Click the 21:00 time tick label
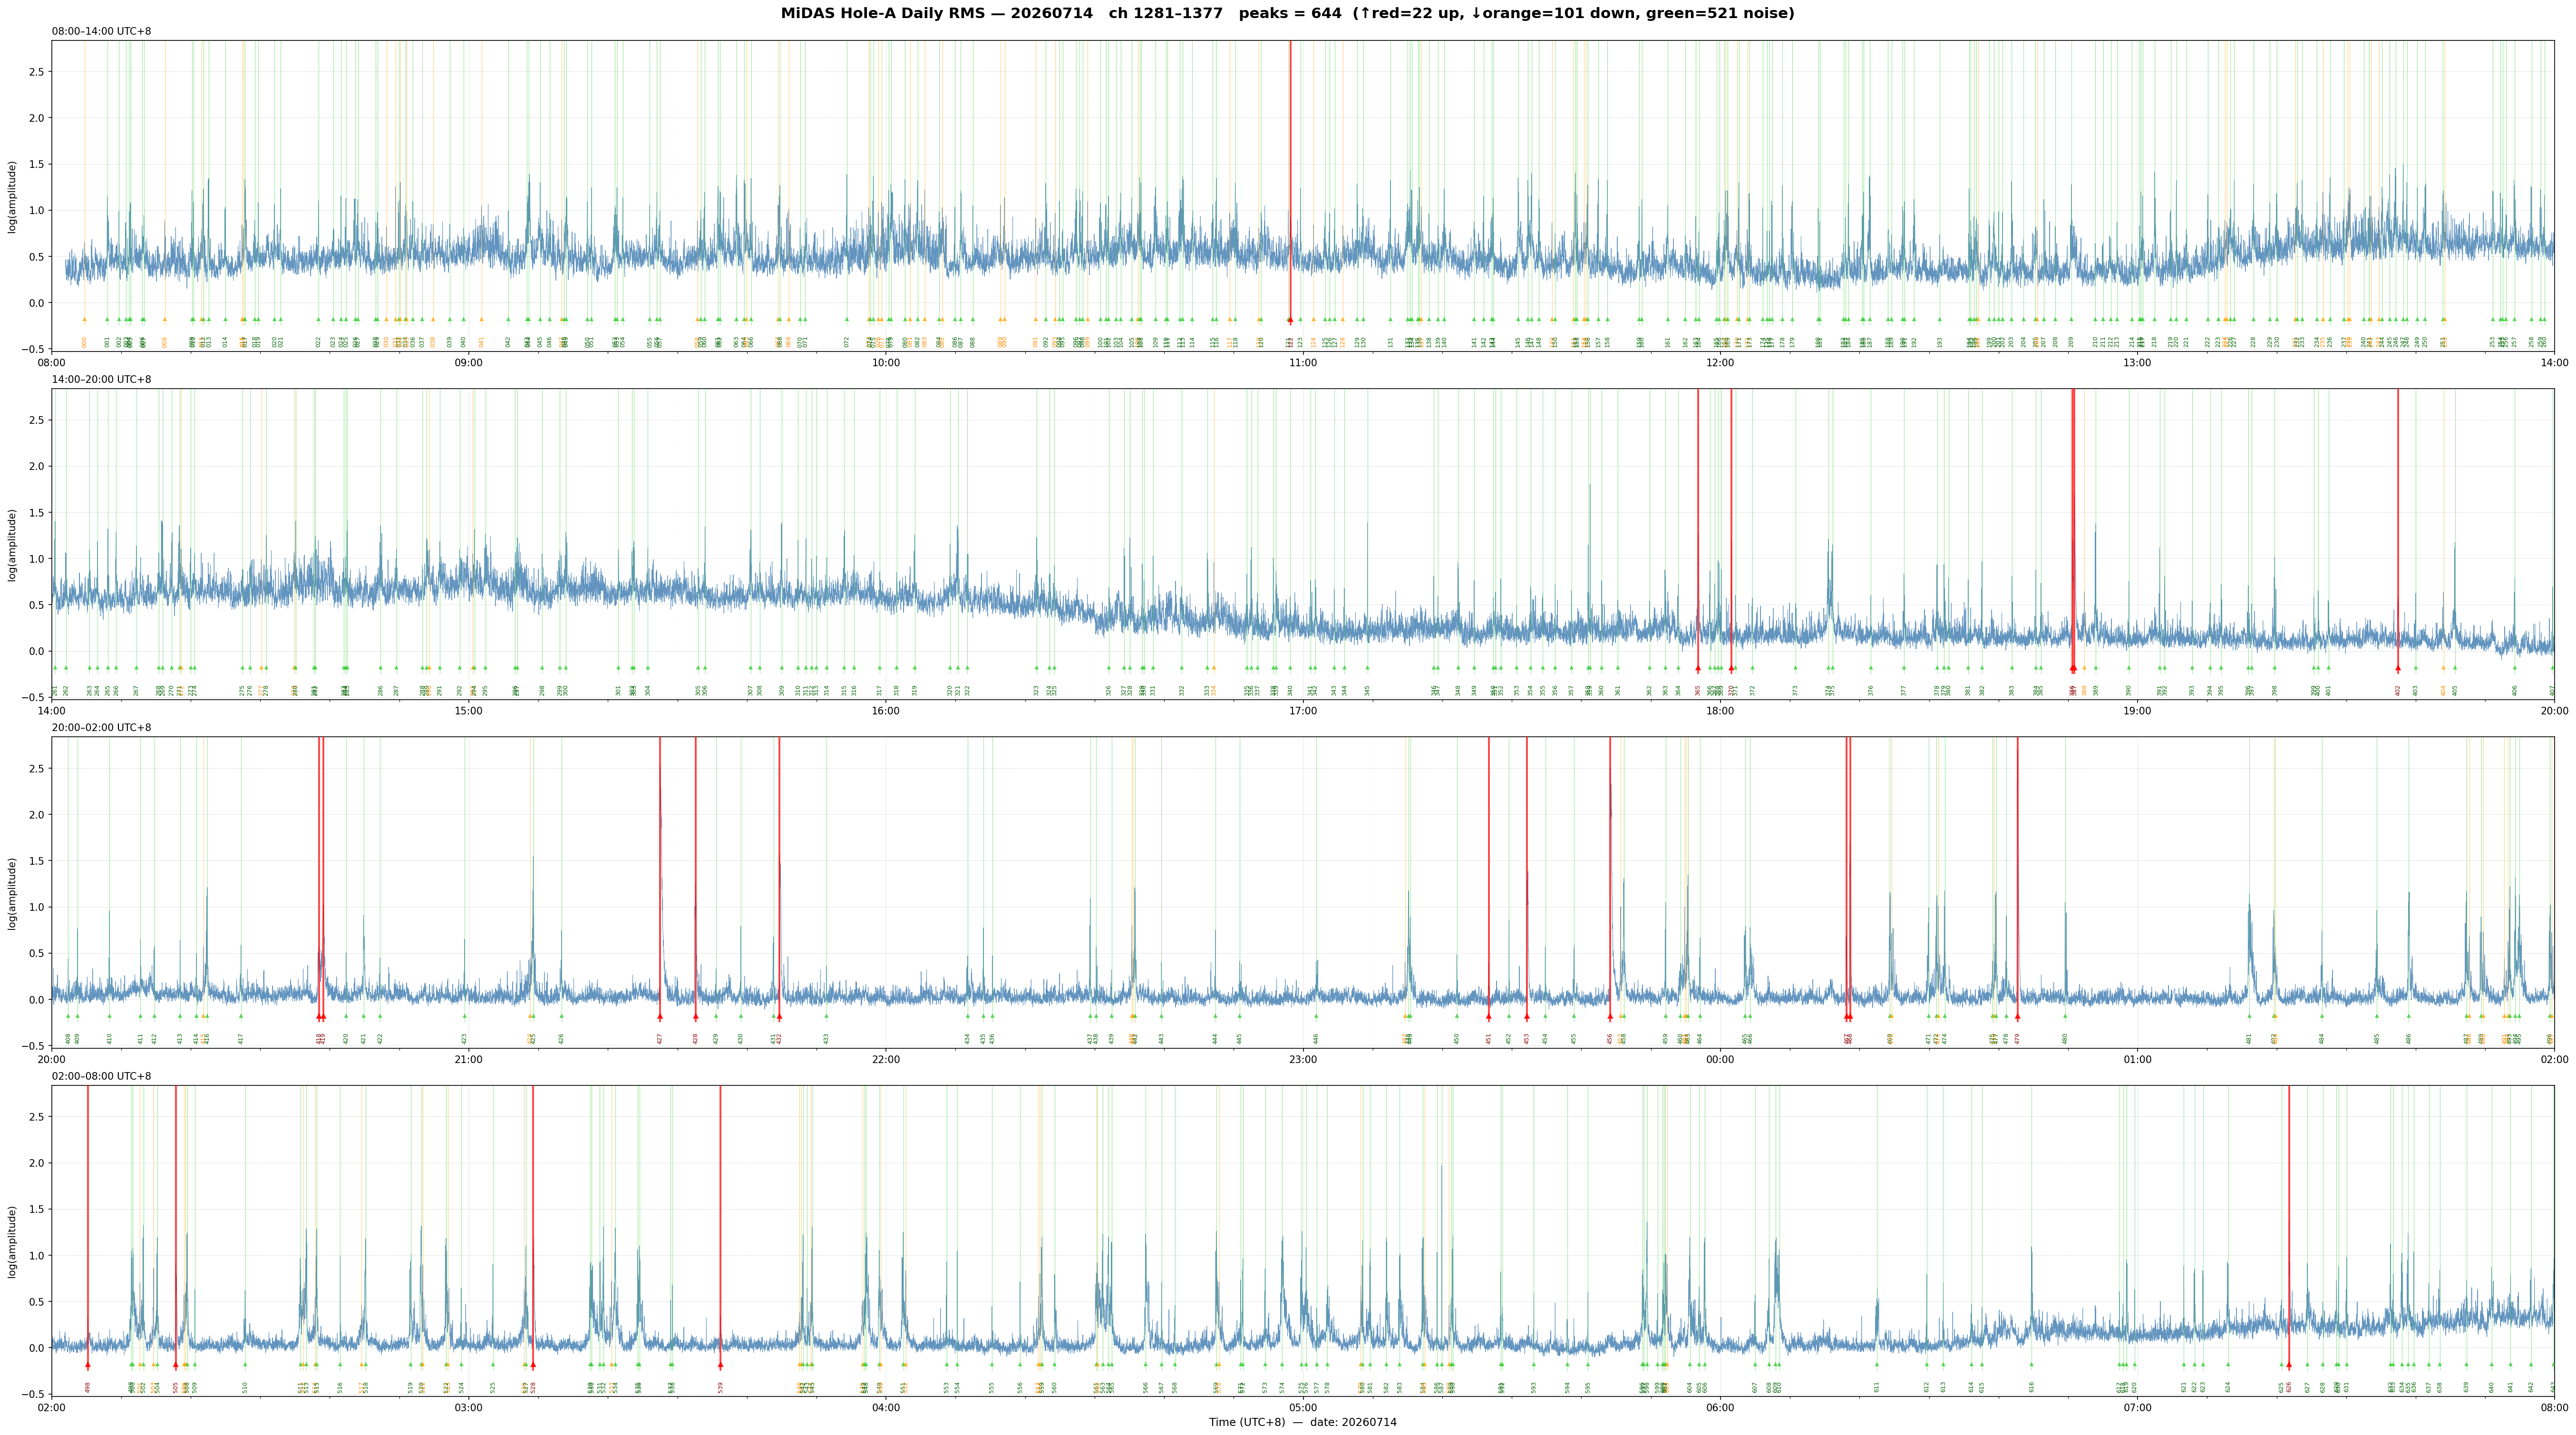 [x=469, y=1059]
